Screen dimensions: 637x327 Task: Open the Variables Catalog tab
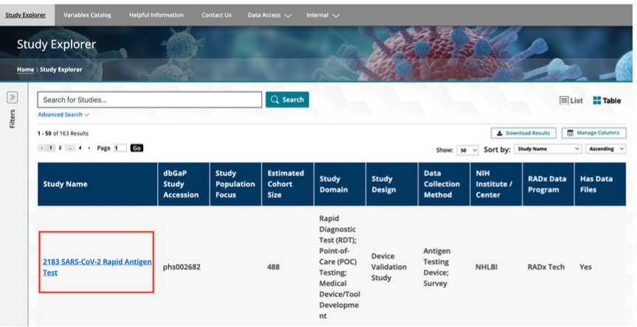(x=87, y=15)
